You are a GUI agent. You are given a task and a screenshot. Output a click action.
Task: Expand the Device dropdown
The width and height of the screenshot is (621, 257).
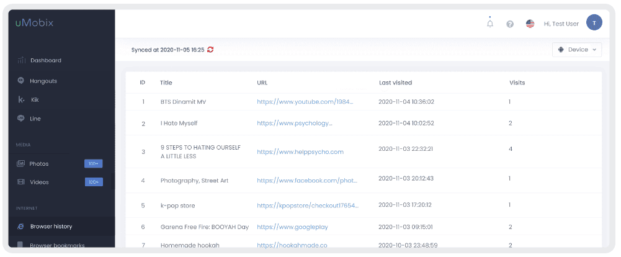[x=577, y=50]
